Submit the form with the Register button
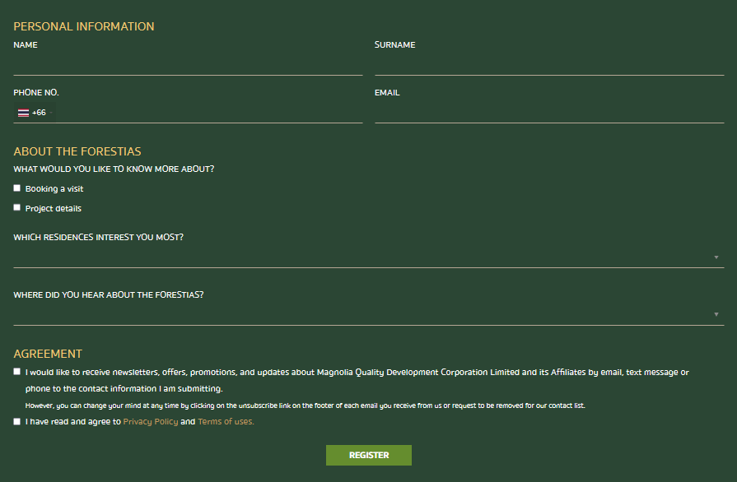Viewport: 737px width, 482px height. point(369,455)
